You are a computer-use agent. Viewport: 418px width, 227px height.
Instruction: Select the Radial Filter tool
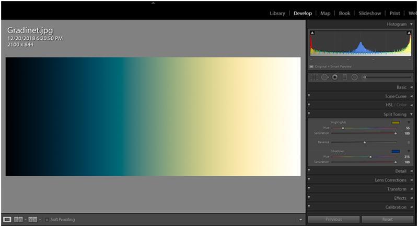354,77
